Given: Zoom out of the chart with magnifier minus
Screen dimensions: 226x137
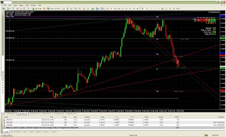Looking at the screenshot, I should (80, 9).
